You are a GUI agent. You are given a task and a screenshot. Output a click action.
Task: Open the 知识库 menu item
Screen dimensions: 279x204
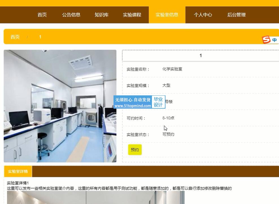tap(102, 15)
